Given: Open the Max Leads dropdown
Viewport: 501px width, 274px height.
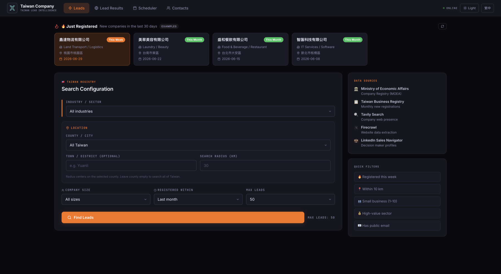Looking at the screenshot, I should click(x=290, y=199).
